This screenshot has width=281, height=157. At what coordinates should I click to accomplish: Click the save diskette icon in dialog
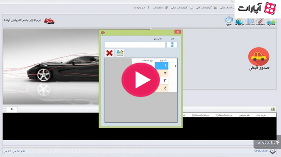120,53
